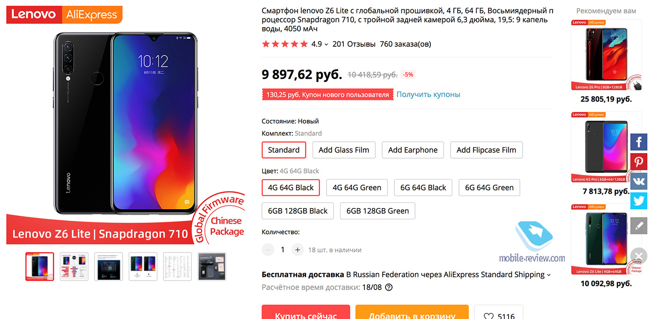The height and width of the screenshot is (319, 655).
Task: Open delivery time help question icon
Action: (x=388, y=287)
